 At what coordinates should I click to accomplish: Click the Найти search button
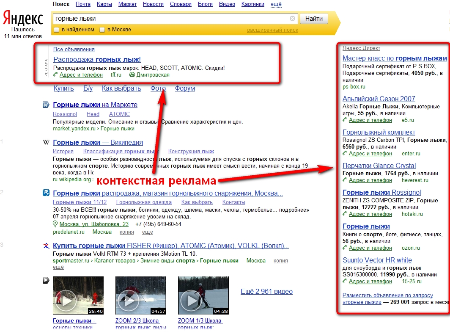point(314,19)
